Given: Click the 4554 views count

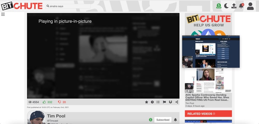Looking at the screenshot, I should [x=35, y=102].
